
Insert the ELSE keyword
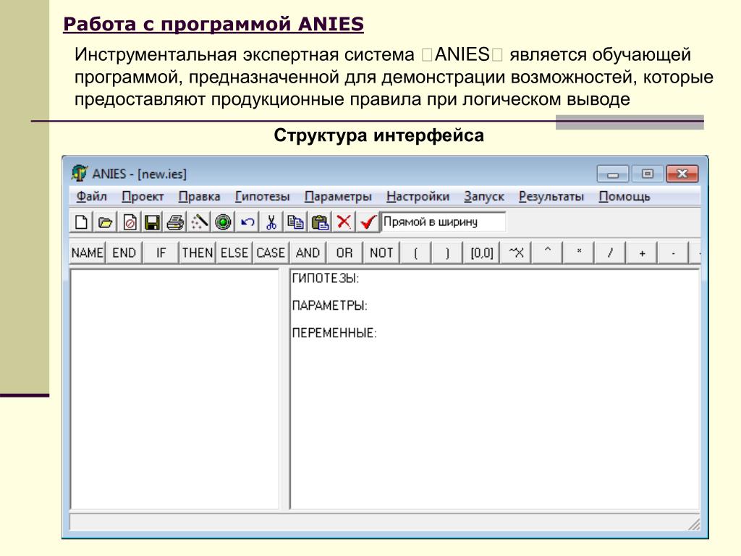pos(234,253)
